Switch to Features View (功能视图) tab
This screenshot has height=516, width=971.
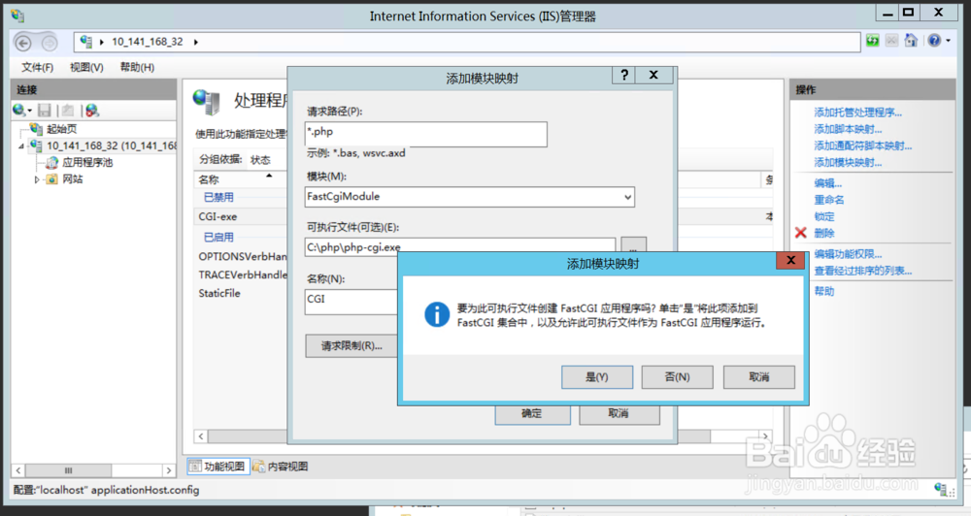pos(218,466)
